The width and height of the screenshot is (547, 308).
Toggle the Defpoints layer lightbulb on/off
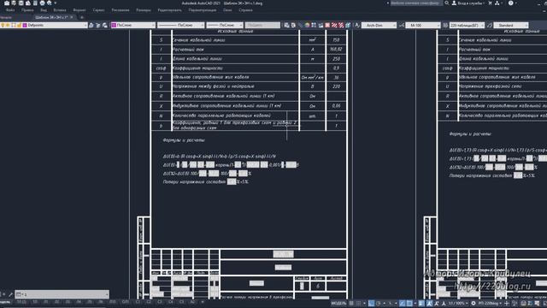pyautogui.click(x=3, y=25)
